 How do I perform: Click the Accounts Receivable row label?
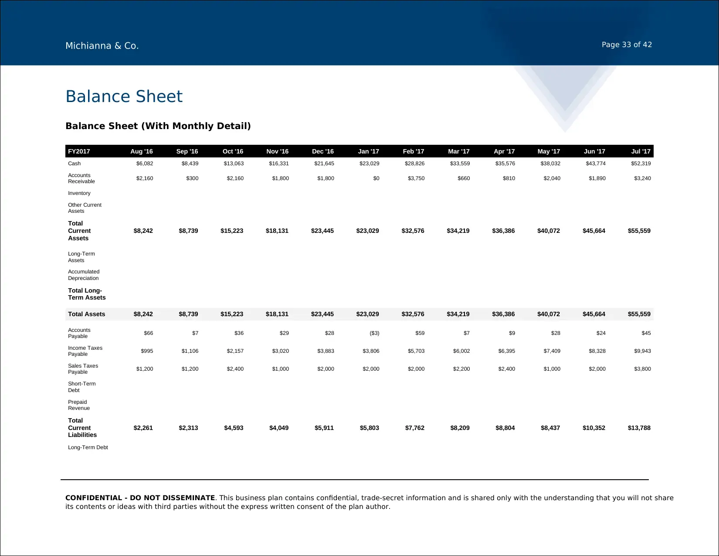coord(81,178)
